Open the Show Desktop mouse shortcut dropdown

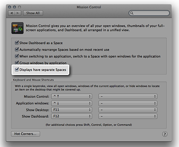coord(128,110)
